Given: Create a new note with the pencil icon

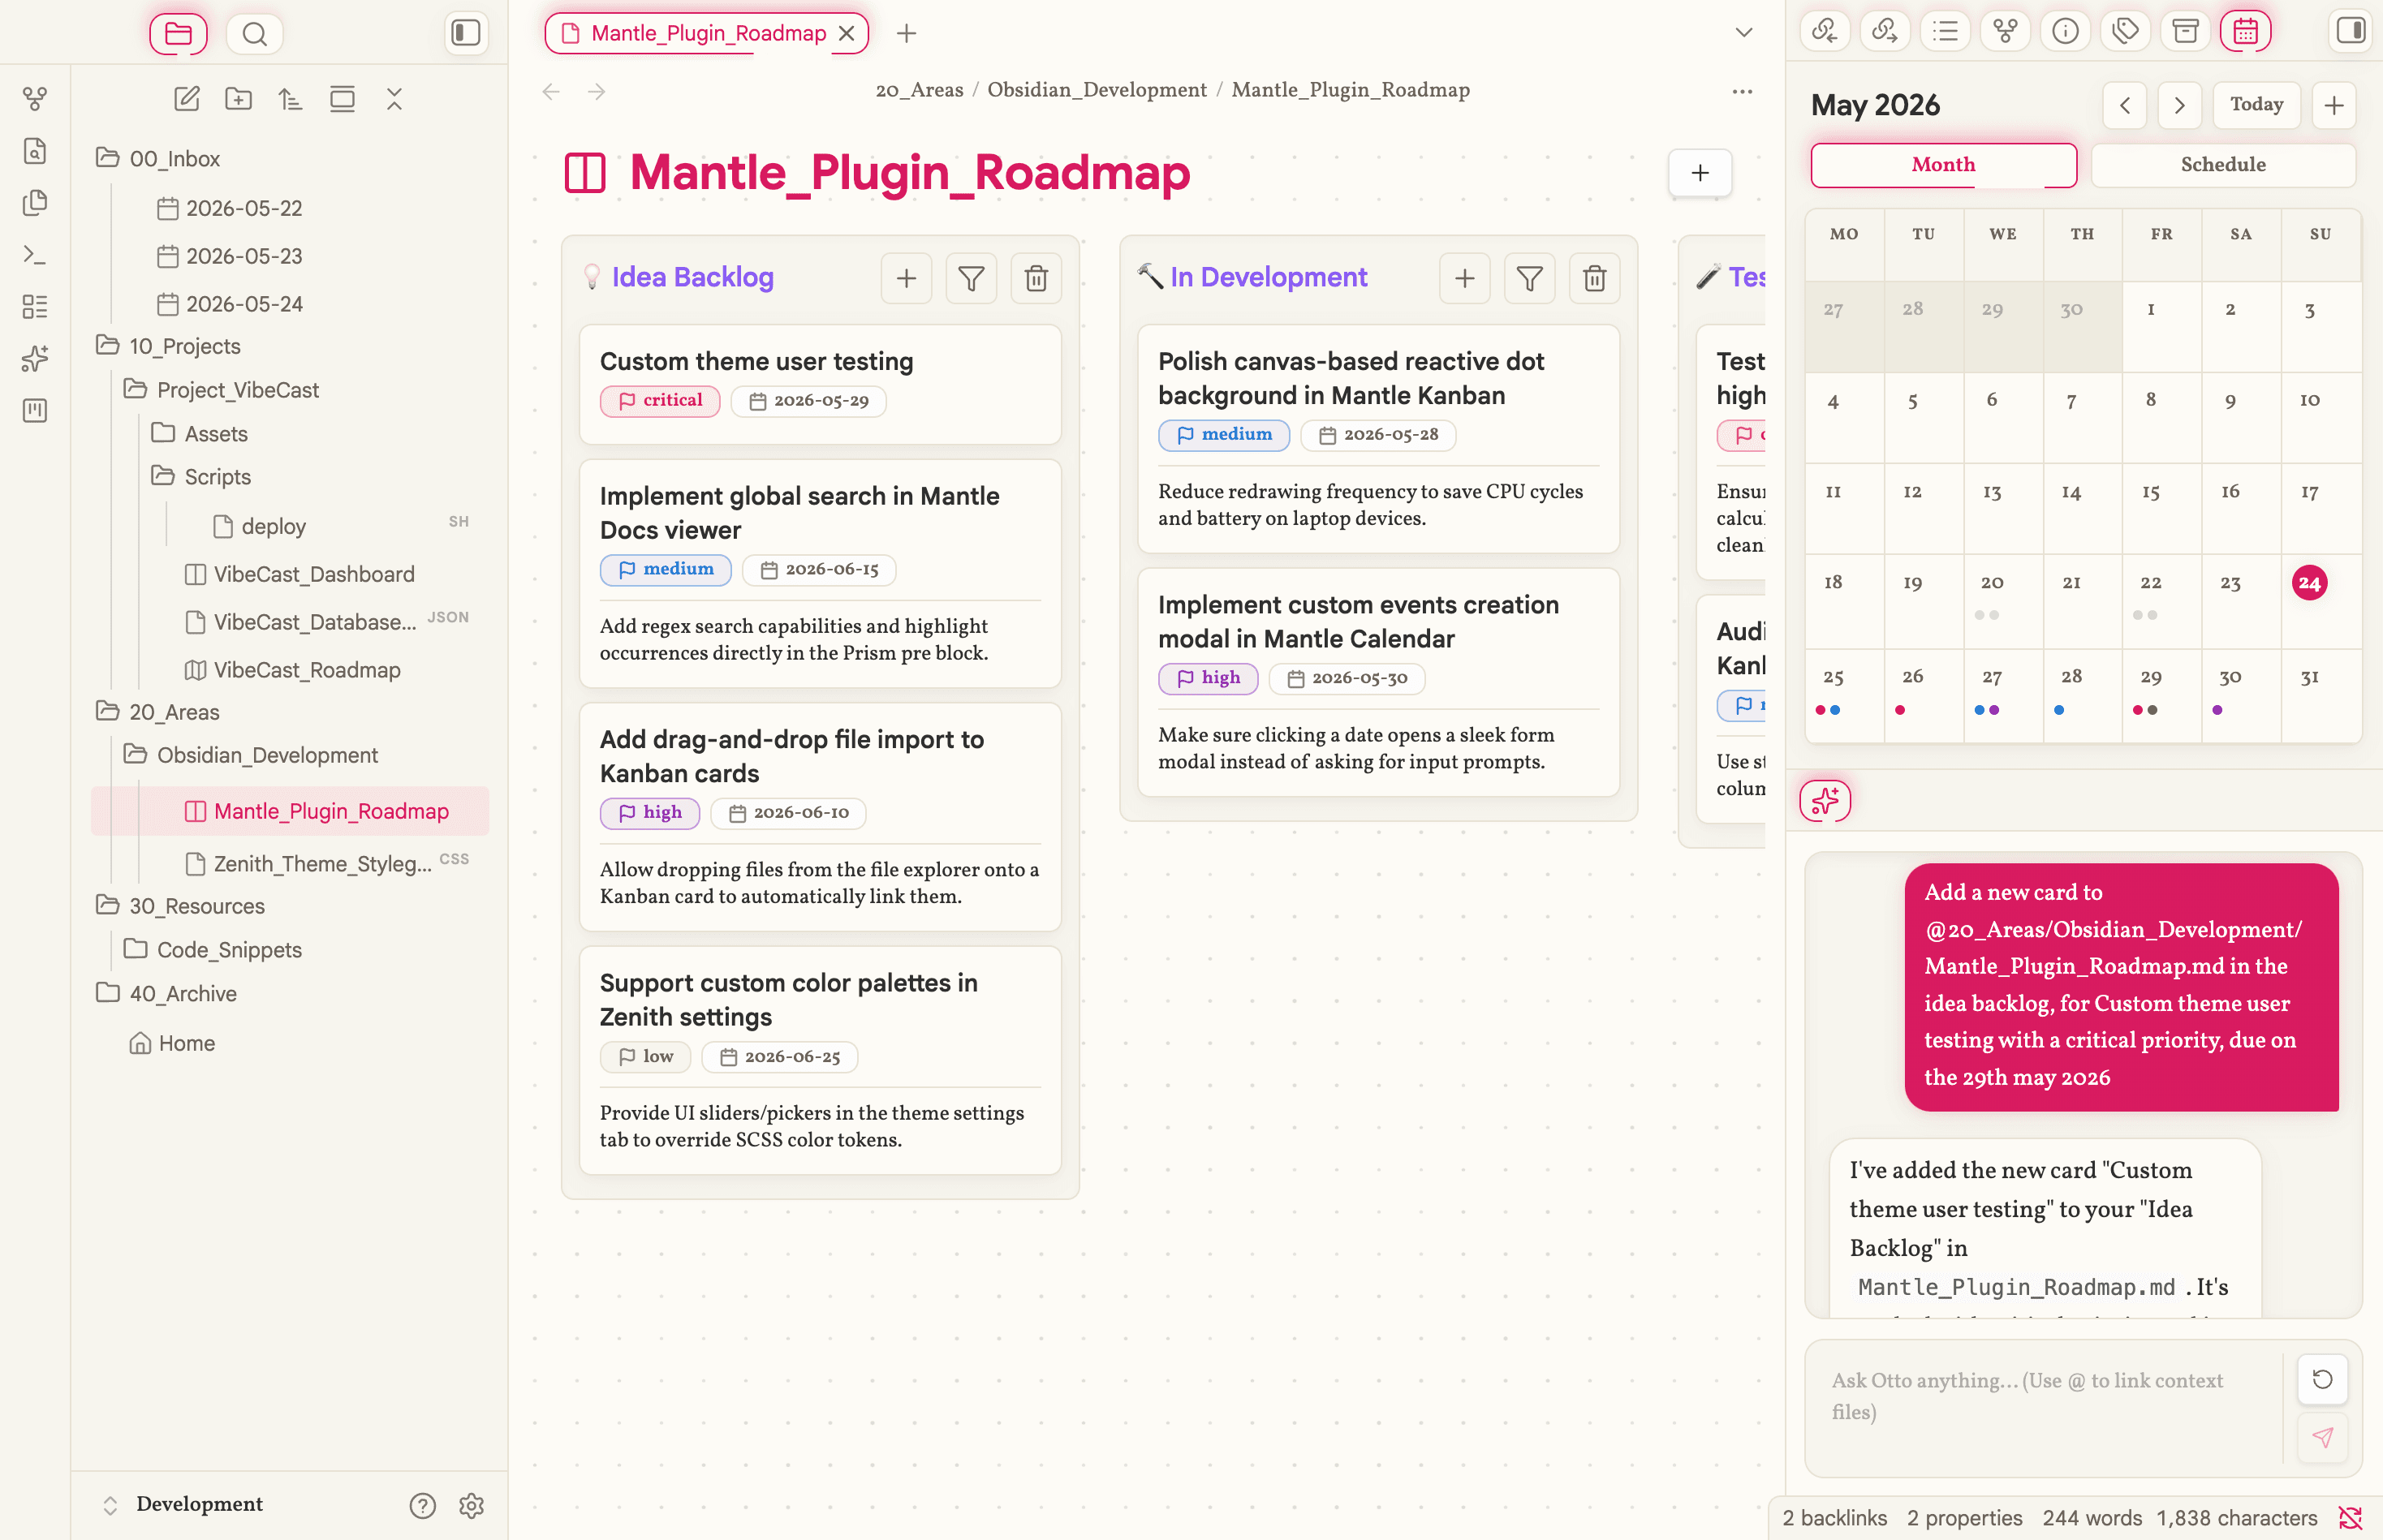Looking at the screenshot, I should coord(187,98).
